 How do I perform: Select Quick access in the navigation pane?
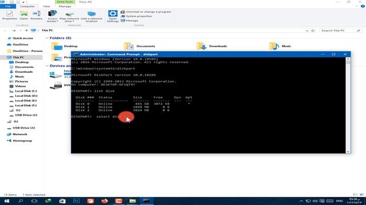23,38
